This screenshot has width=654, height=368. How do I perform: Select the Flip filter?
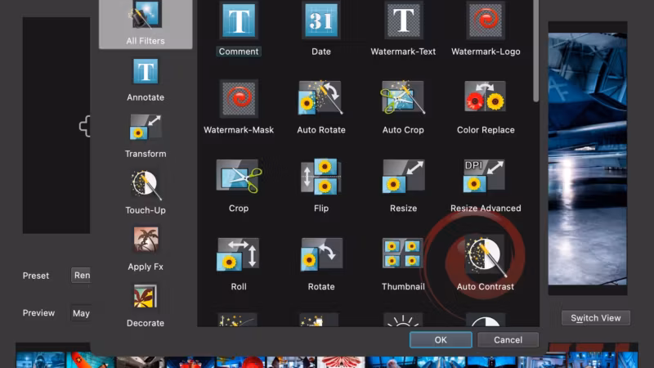[x=321, y=186]
